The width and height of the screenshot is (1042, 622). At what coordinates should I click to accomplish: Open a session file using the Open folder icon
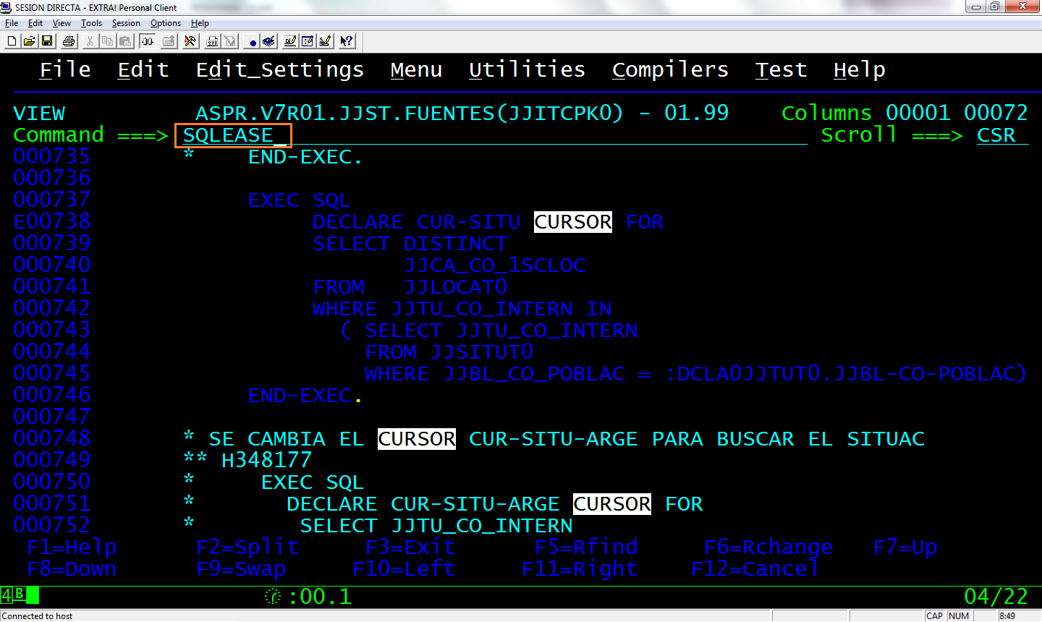(30, 41)
